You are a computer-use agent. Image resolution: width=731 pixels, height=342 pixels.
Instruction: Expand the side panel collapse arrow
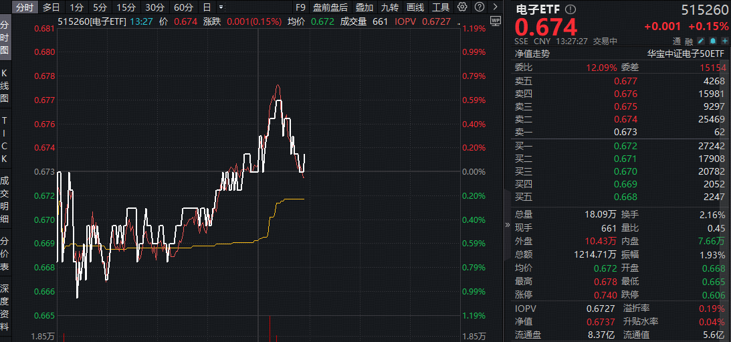tap(506, 226)
